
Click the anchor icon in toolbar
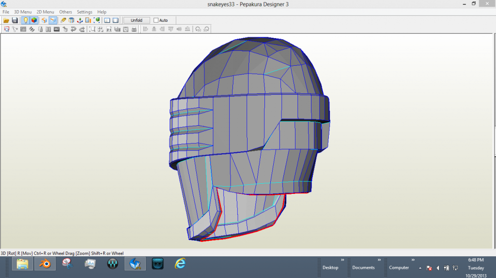[x=79, y=20]
